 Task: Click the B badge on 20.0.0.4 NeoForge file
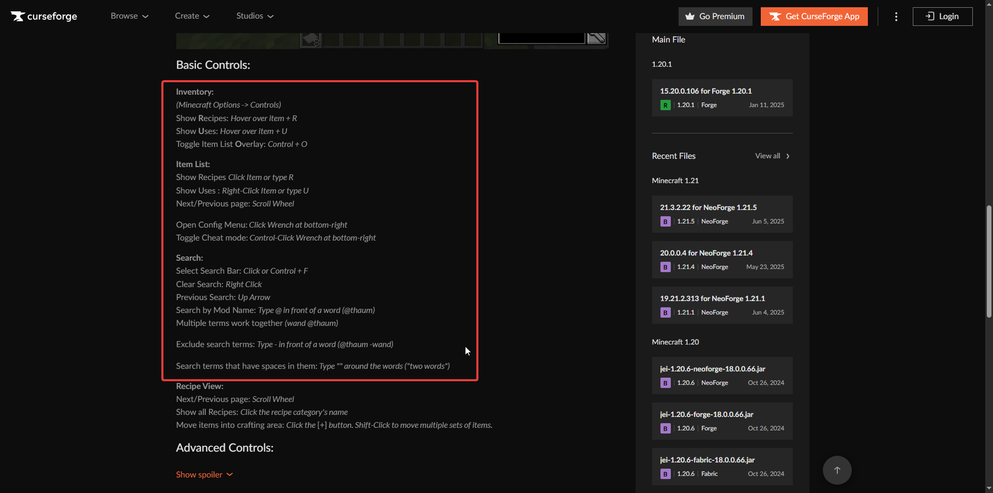tap(665, 267)
